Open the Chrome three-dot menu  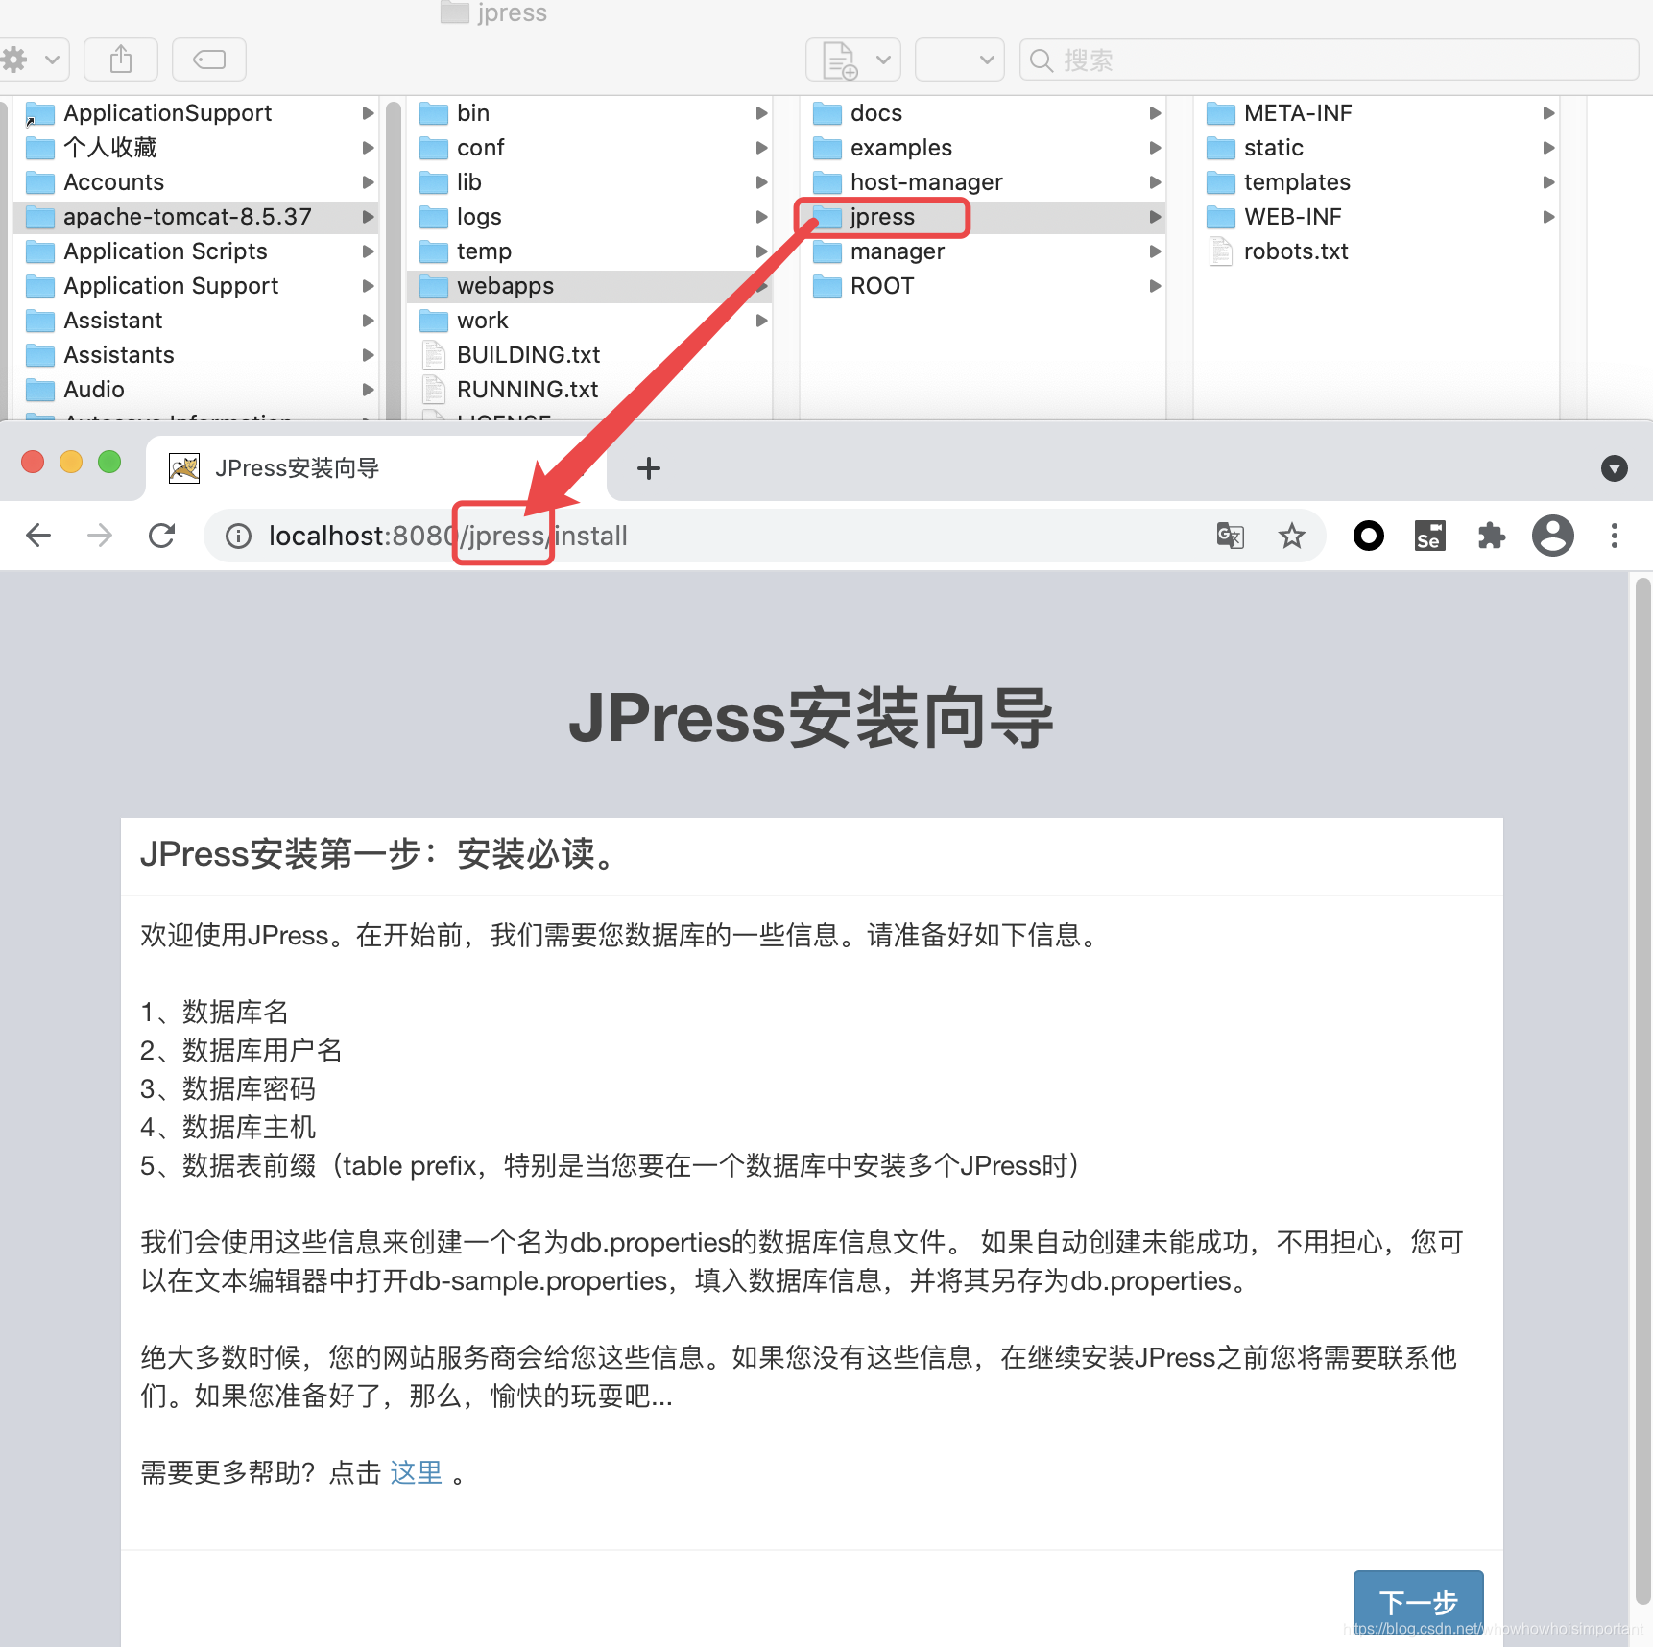tap(1615, 536)
